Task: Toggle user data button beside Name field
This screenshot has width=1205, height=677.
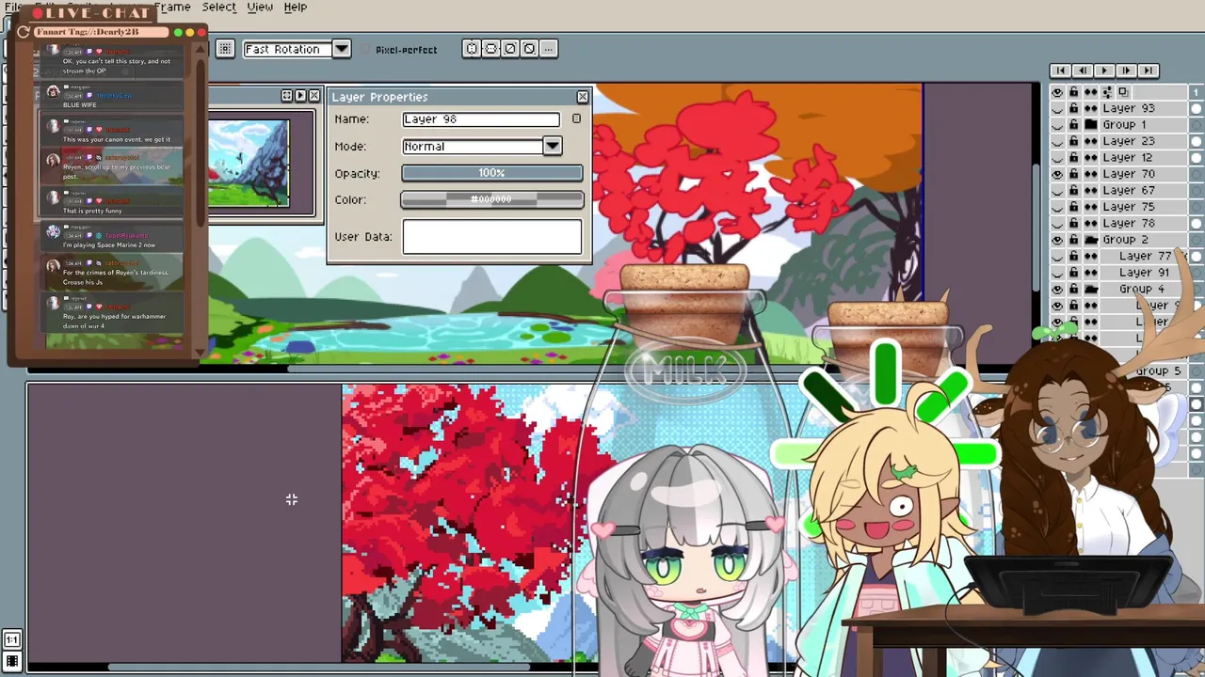Action: (x=576, y=119)
